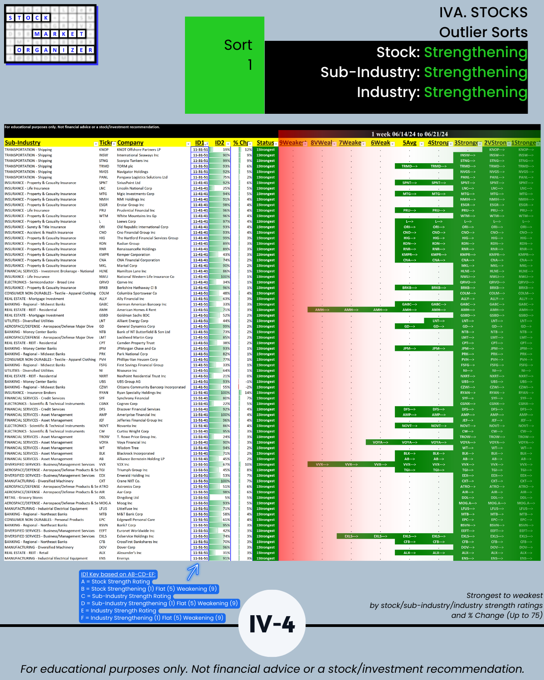Open the 6Weak column filter dropdown
The image size is (544, 680).
[x=393, y=144]
